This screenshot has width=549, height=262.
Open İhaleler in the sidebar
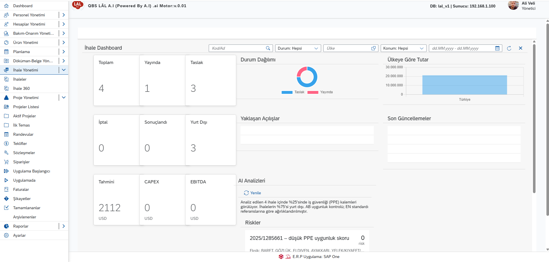(x=34, y=79)
